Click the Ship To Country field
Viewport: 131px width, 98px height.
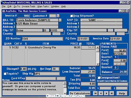(x=98, y=34)
